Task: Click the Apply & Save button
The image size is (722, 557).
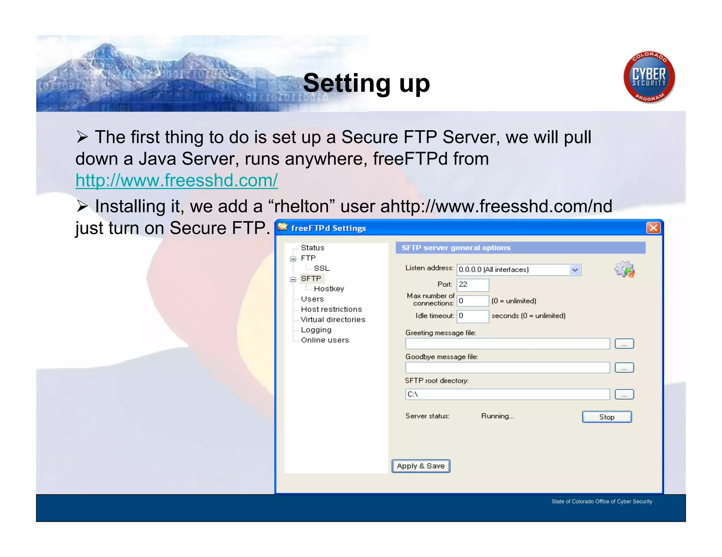Action: [421, 466]
